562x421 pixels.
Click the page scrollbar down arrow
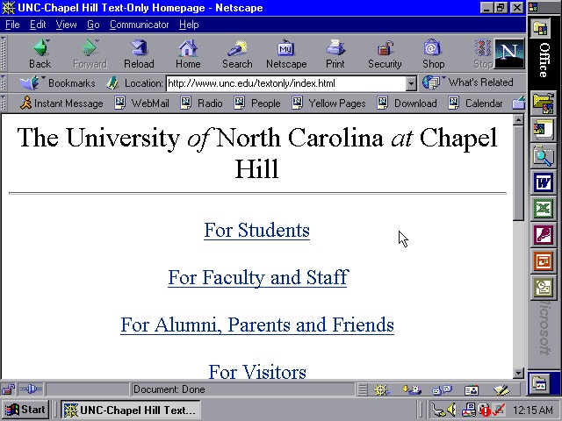pos(518,373)
